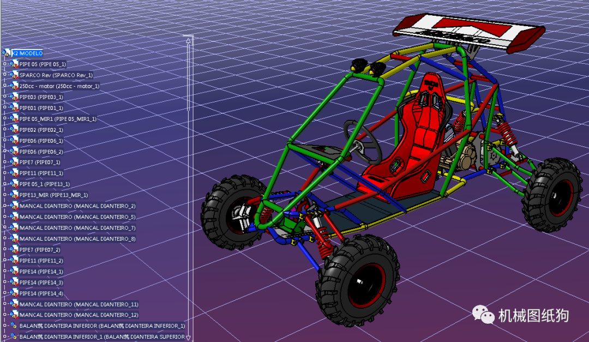
Task: Select the 'PIPE13_MIR (PIPE13_MIR_1)' label
Action: pos(53,195)
